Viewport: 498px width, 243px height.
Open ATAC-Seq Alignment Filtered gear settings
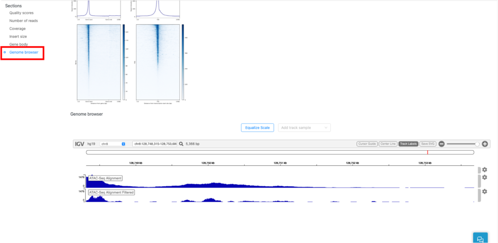click(485, 191)
